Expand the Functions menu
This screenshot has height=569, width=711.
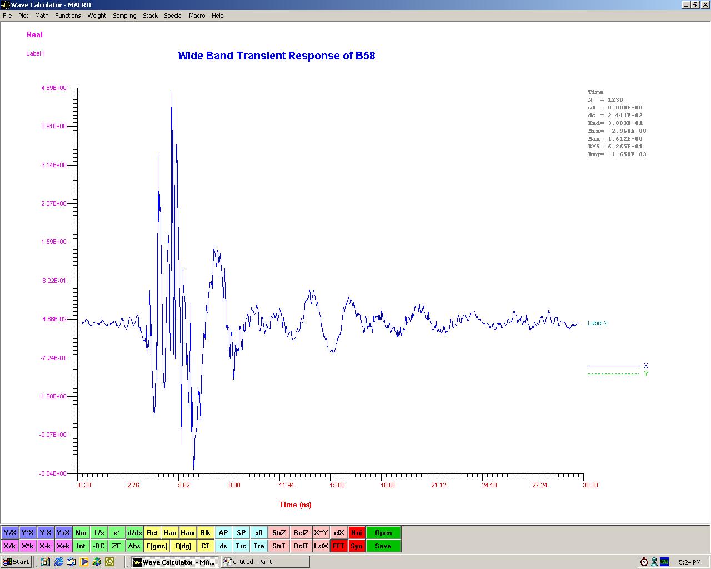(68, 16)
